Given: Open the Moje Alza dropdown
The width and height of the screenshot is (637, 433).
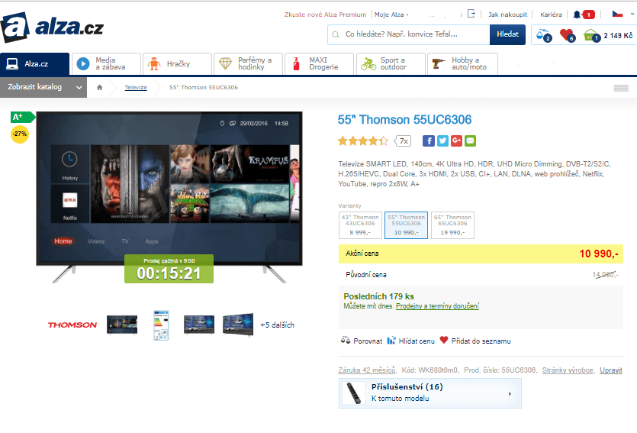Looking at the screenshot, I should pos(391,15).
